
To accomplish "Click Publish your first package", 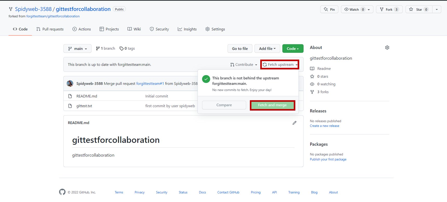I will pos(328,160).
